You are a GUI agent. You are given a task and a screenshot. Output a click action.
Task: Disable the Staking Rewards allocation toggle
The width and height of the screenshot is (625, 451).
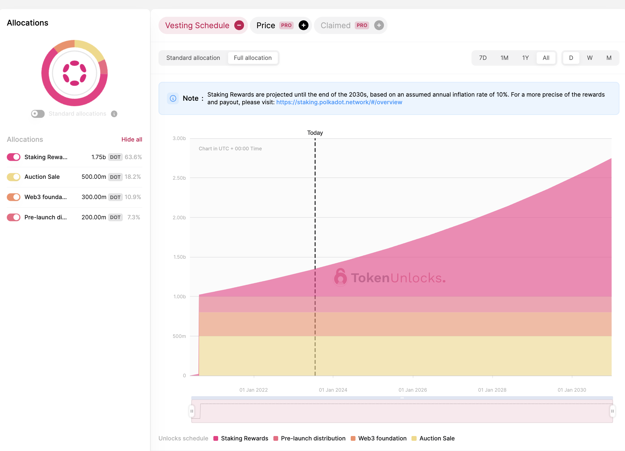(x=14, y=157)
